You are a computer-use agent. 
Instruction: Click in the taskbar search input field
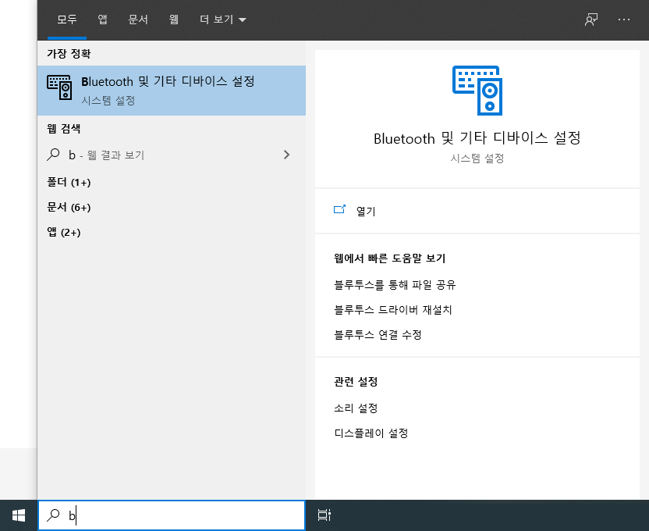coord(172,515)
